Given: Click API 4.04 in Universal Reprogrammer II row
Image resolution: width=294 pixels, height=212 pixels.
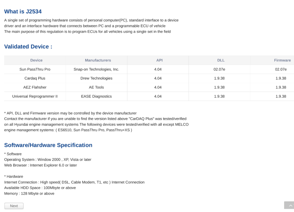Looking at the screenshot, I should (x=158, y=96).
